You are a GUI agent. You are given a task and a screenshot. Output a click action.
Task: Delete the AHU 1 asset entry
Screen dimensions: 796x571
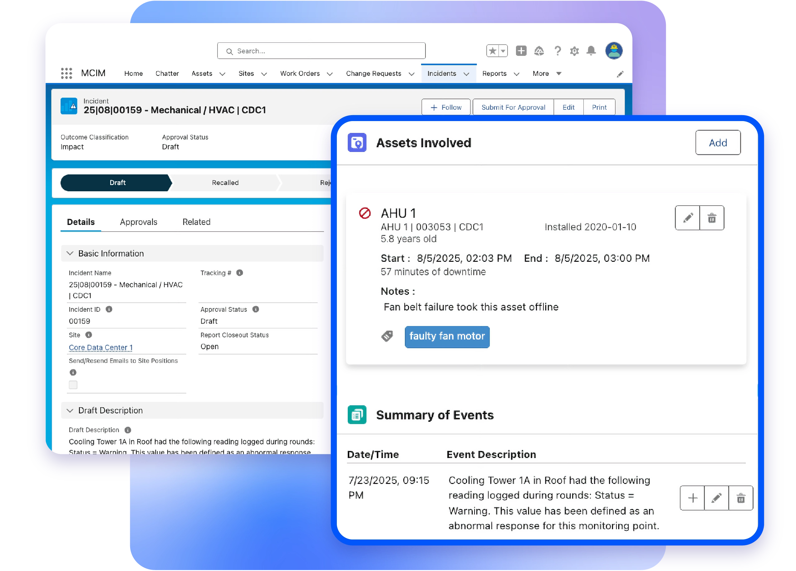711,218
